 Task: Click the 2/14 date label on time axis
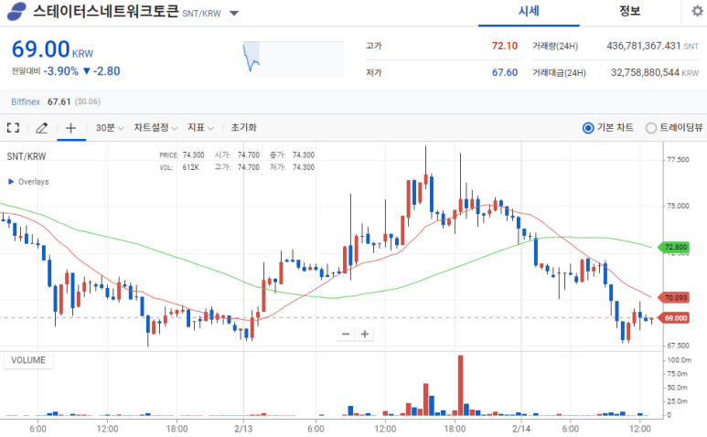521,429
